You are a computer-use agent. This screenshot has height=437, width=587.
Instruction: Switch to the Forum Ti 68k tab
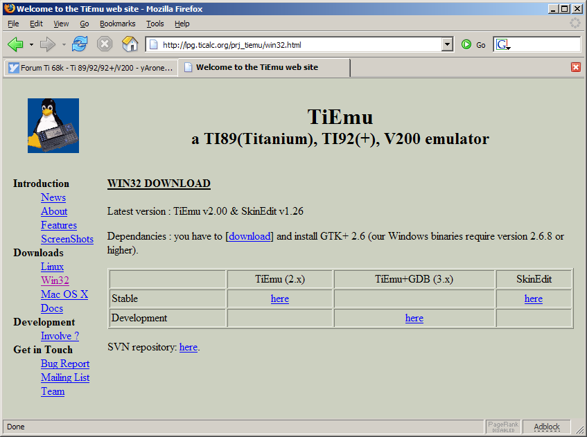[91, 68]
